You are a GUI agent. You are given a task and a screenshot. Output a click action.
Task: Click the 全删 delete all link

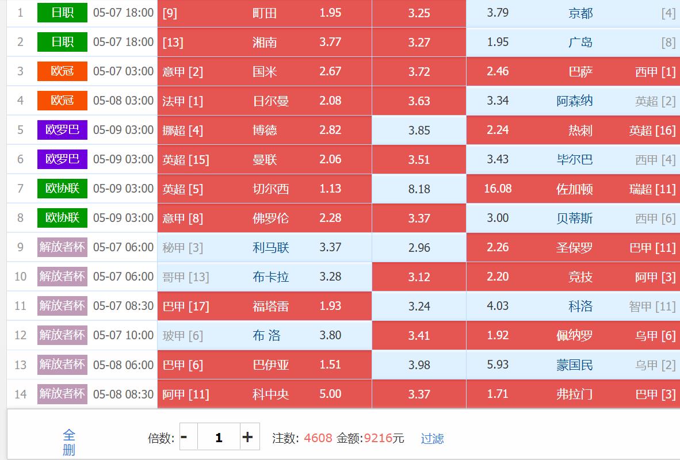69,442
